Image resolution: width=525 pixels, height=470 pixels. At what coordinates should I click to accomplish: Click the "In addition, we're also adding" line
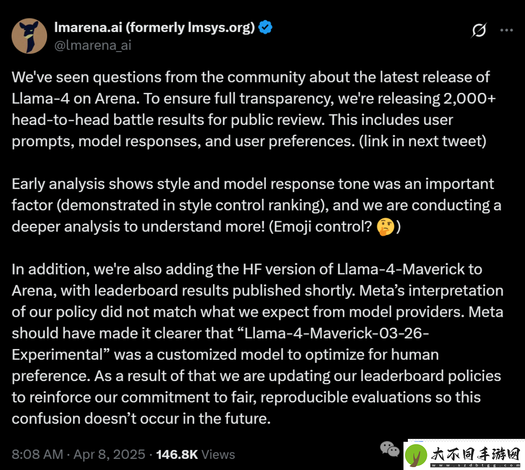247,269
